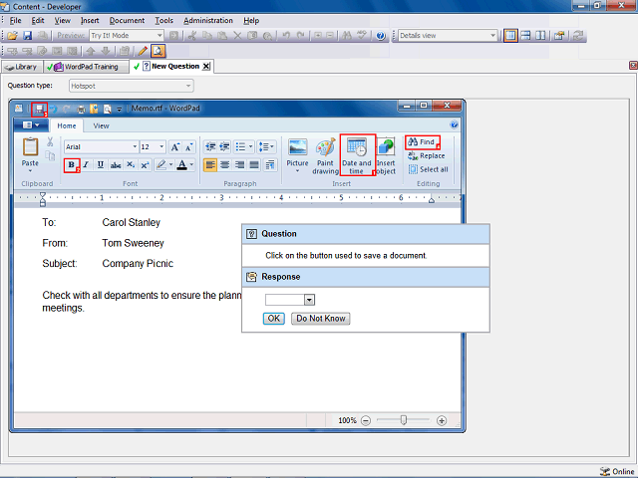Switch to the Library tab
638x478 pixels.
(x=22, y=67)
